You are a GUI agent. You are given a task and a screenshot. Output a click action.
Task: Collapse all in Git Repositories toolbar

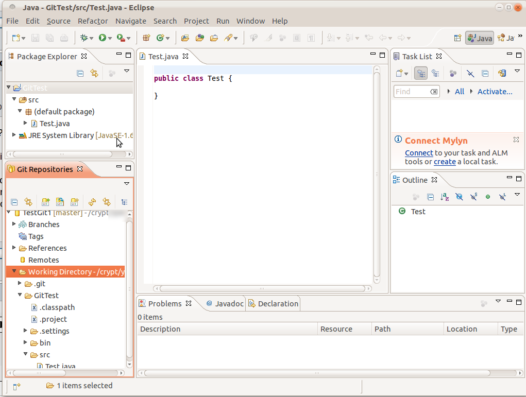tap(14, 202)
